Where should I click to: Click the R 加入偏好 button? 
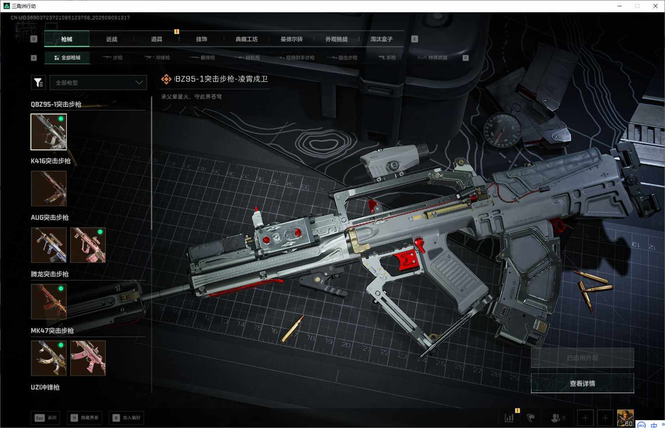(126, 418)
